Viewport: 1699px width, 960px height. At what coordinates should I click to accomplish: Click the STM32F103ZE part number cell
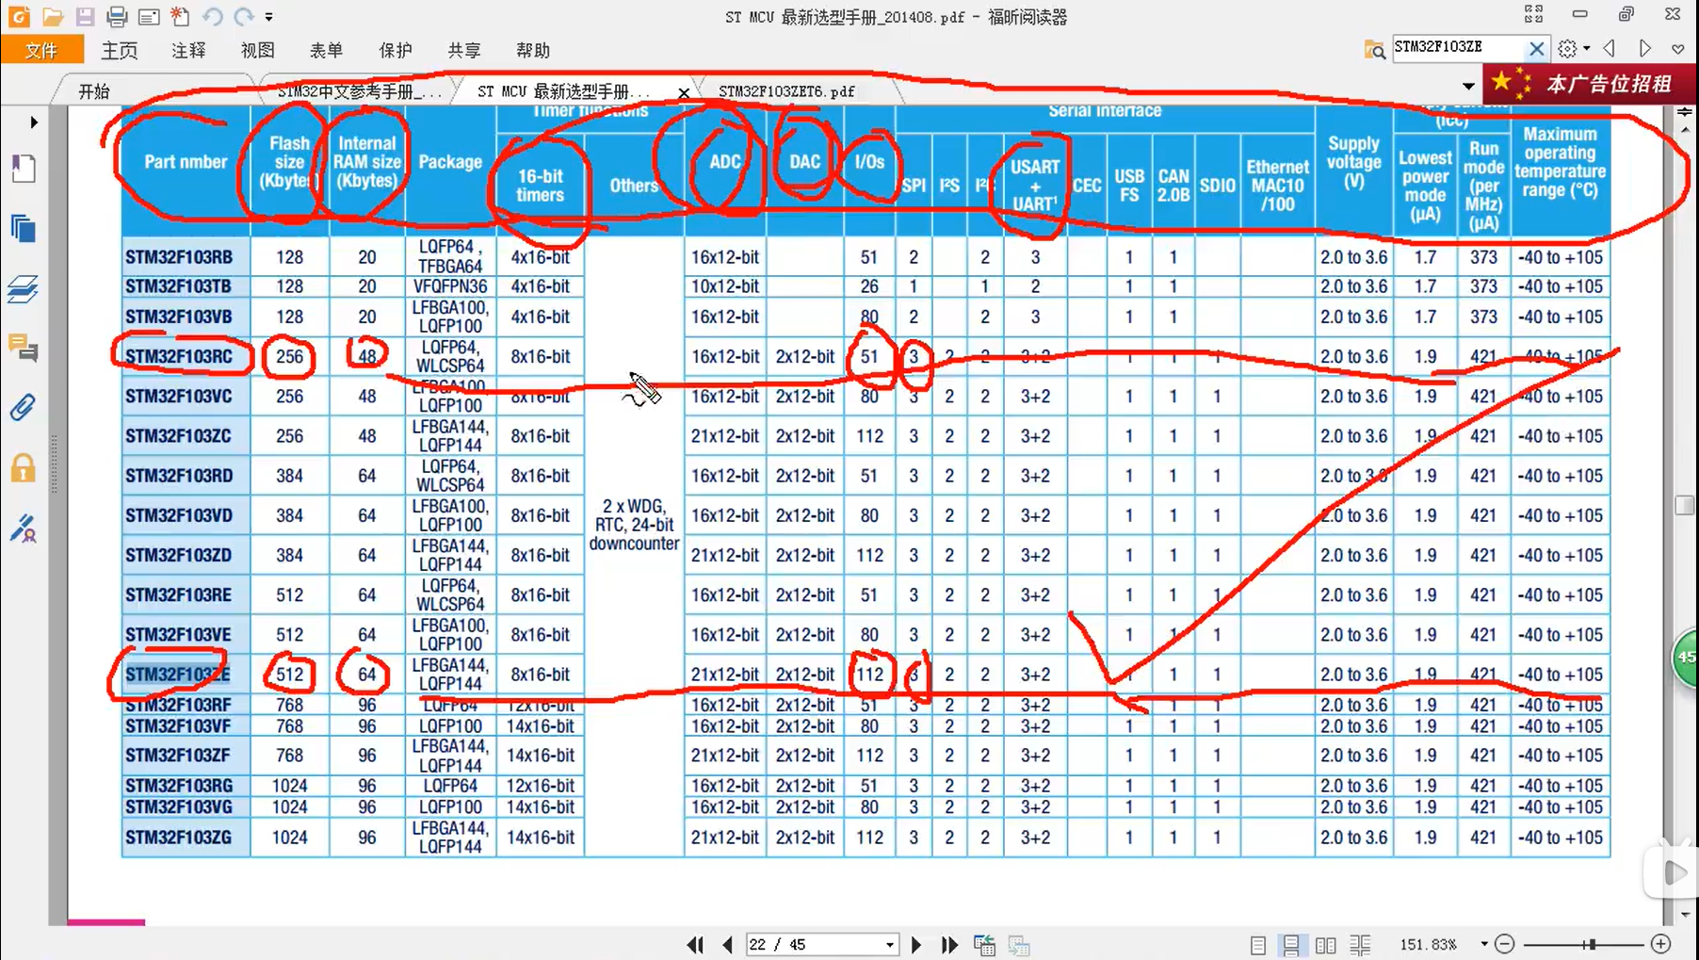pyautogui.click(x=186, y=675)
